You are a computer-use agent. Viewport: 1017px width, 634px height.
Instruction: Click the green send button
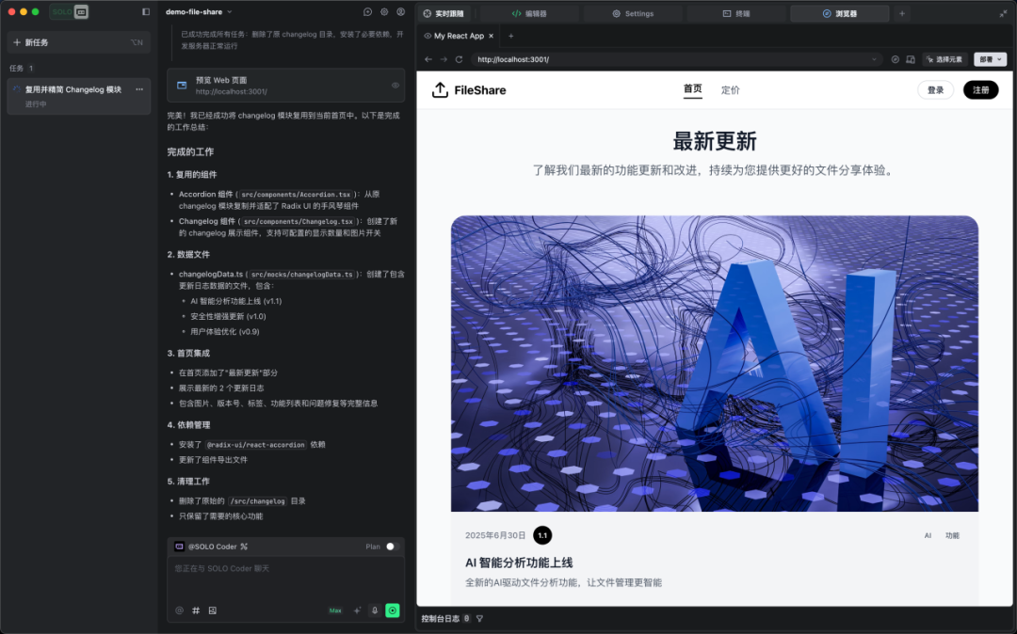393,610
